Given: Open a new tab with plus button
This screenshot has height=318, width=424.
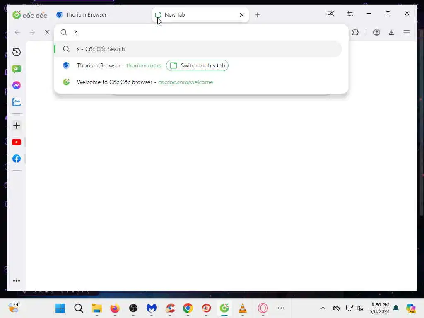Looking at the screenshot, I should coord(258,15).
